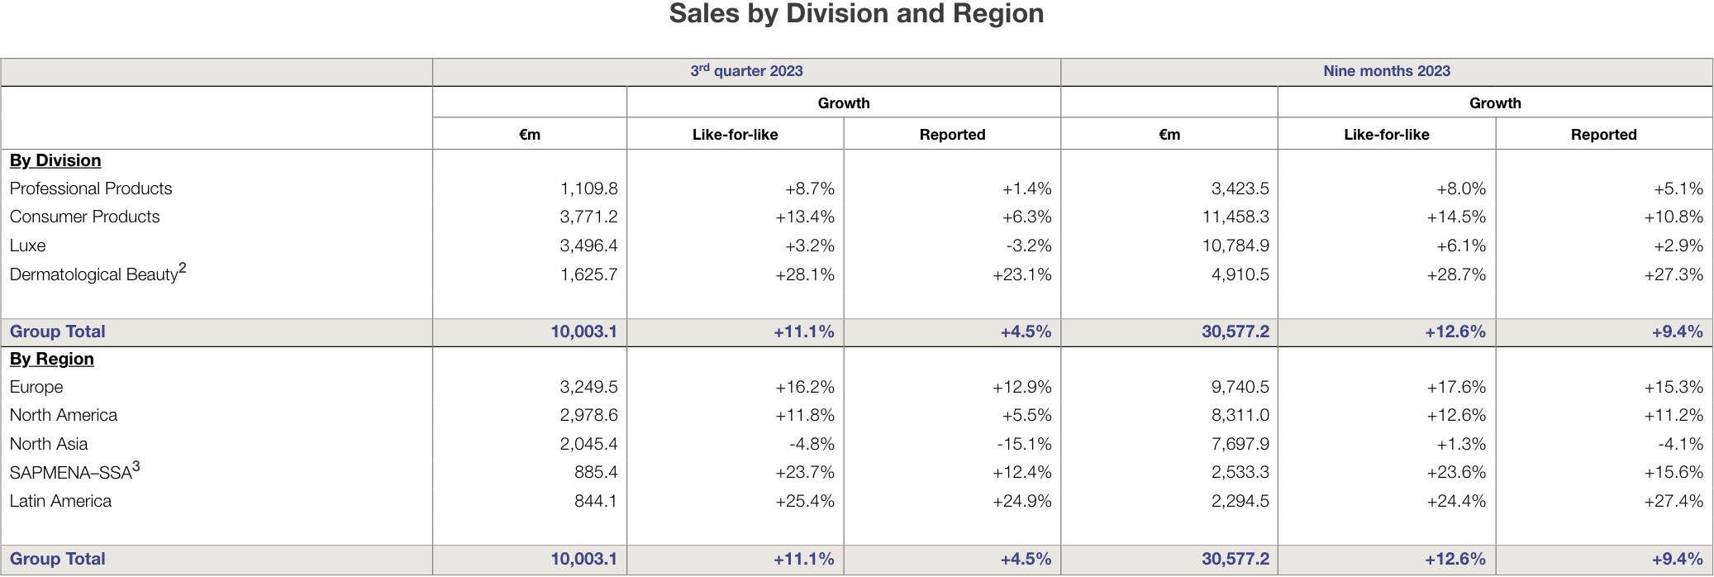This screenshot has height=577, width=1714.
Task: Select the "Professional Products" row label
Action: (91, 188)
